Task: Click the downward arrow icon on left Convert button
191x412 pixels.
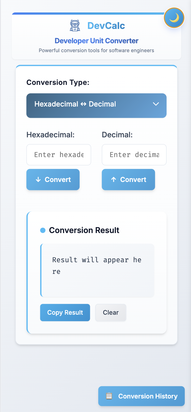Action: click(38, 179)
